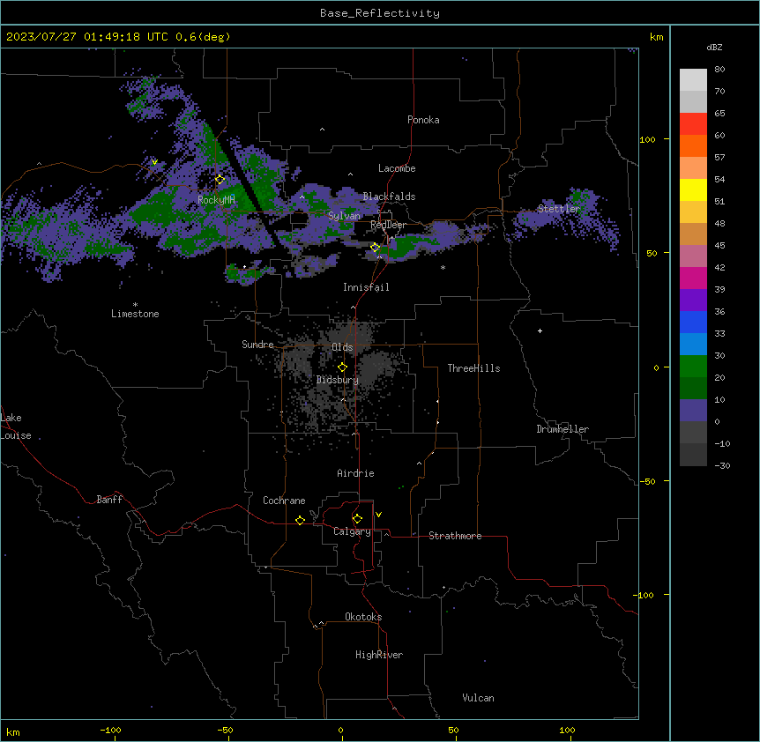
Task: Select the purple 36-39 dBZ legend swatch
Action: [x=693, y=301]
